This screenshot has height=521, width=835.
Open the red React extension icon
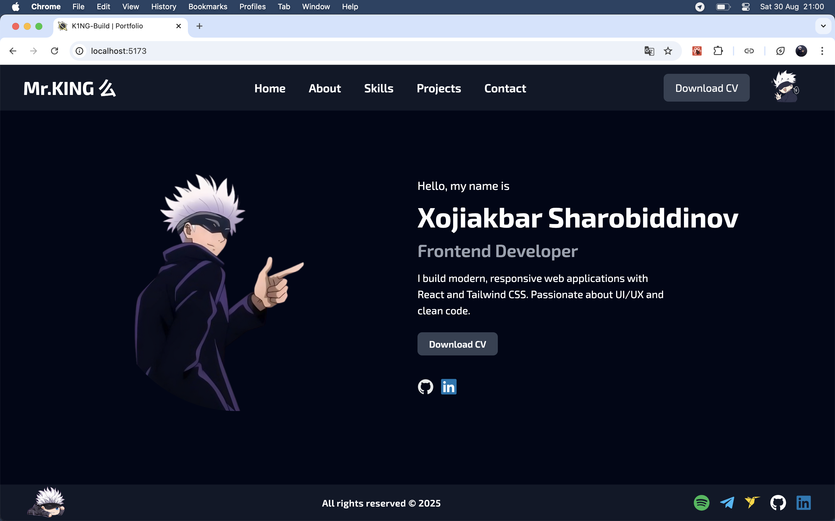click(x=697, y=51)
